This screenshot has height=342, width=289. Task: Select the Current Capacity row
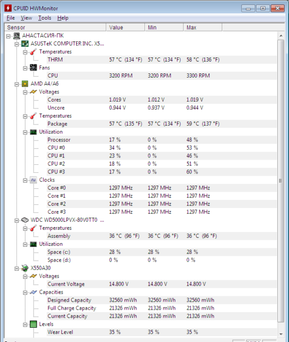(x=162, y=316)
